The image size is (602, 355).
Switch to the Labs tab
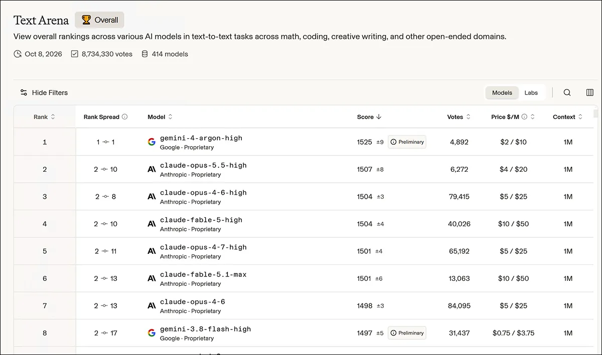coord(531,93)
